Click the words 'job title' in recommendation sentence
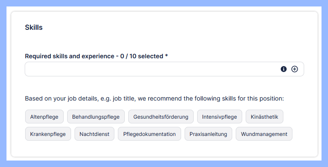 (x=123, y=98)
